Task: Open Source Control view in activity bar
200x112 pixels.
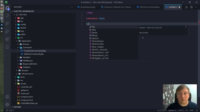Action: [7, 24]
